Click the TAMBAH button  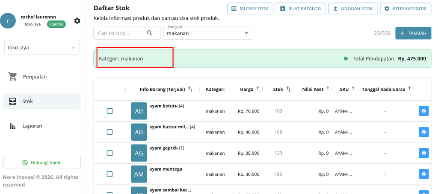click(413, 33)
